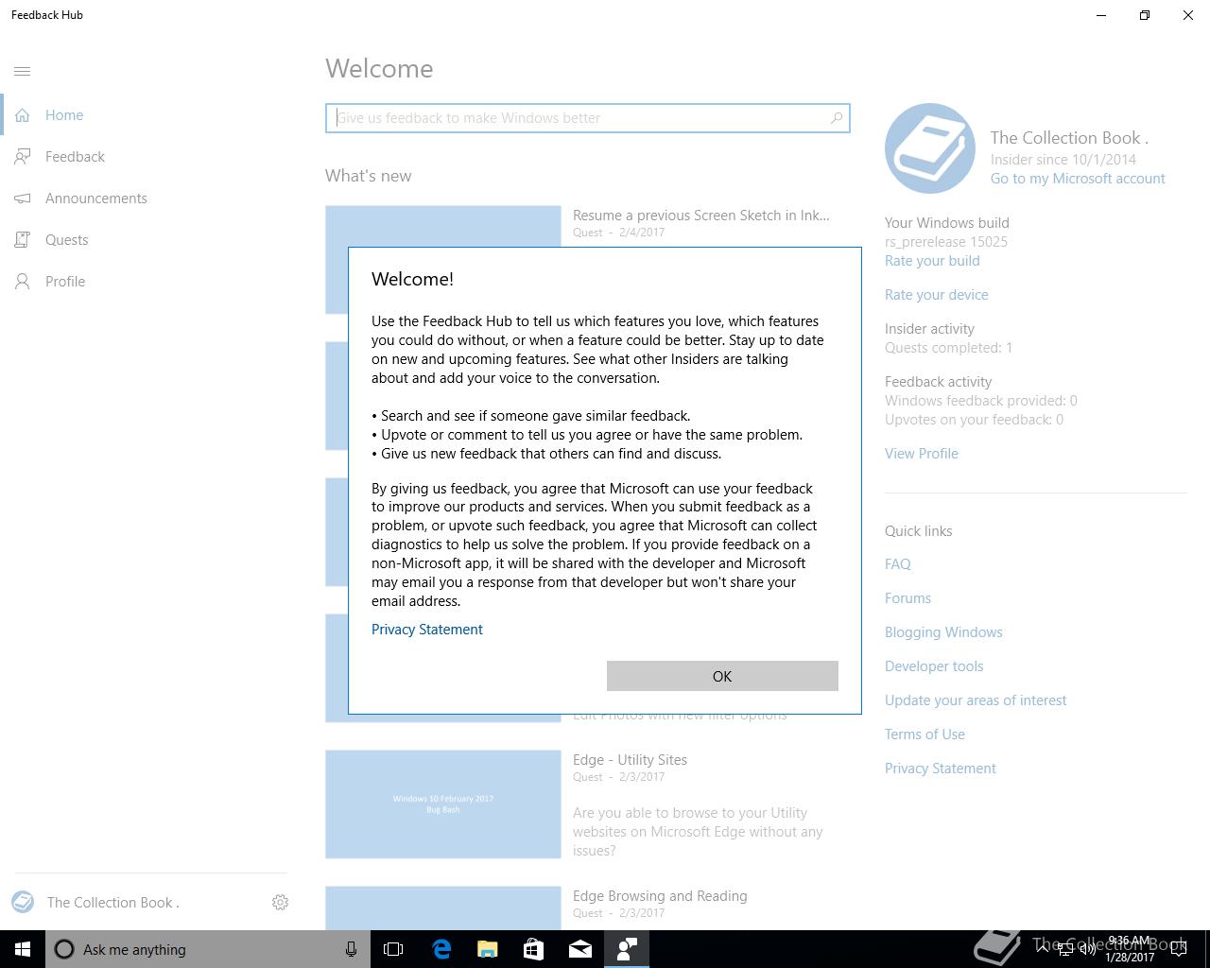Open the Developer tools link

point(934,666)
